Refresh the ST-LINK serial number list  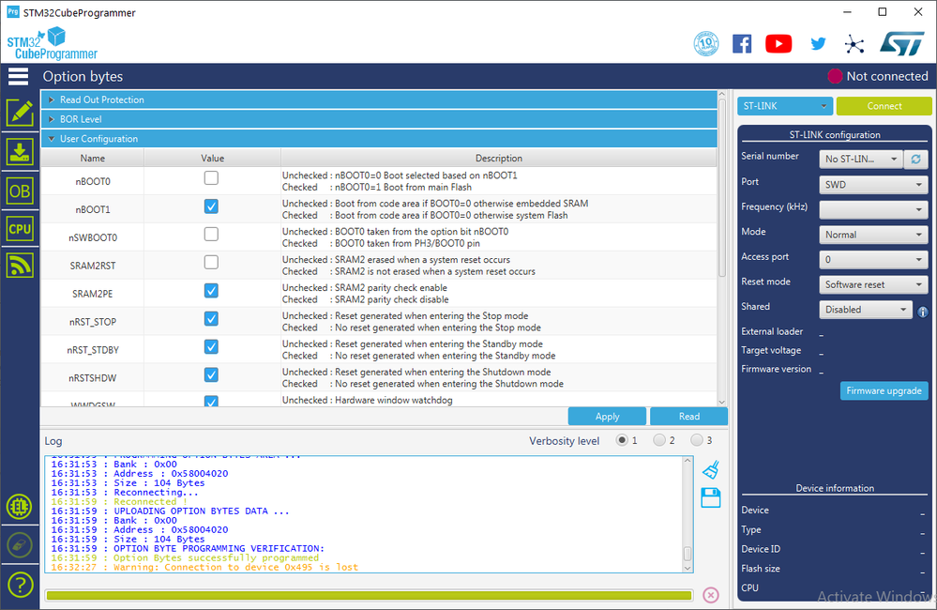(915, 160)
